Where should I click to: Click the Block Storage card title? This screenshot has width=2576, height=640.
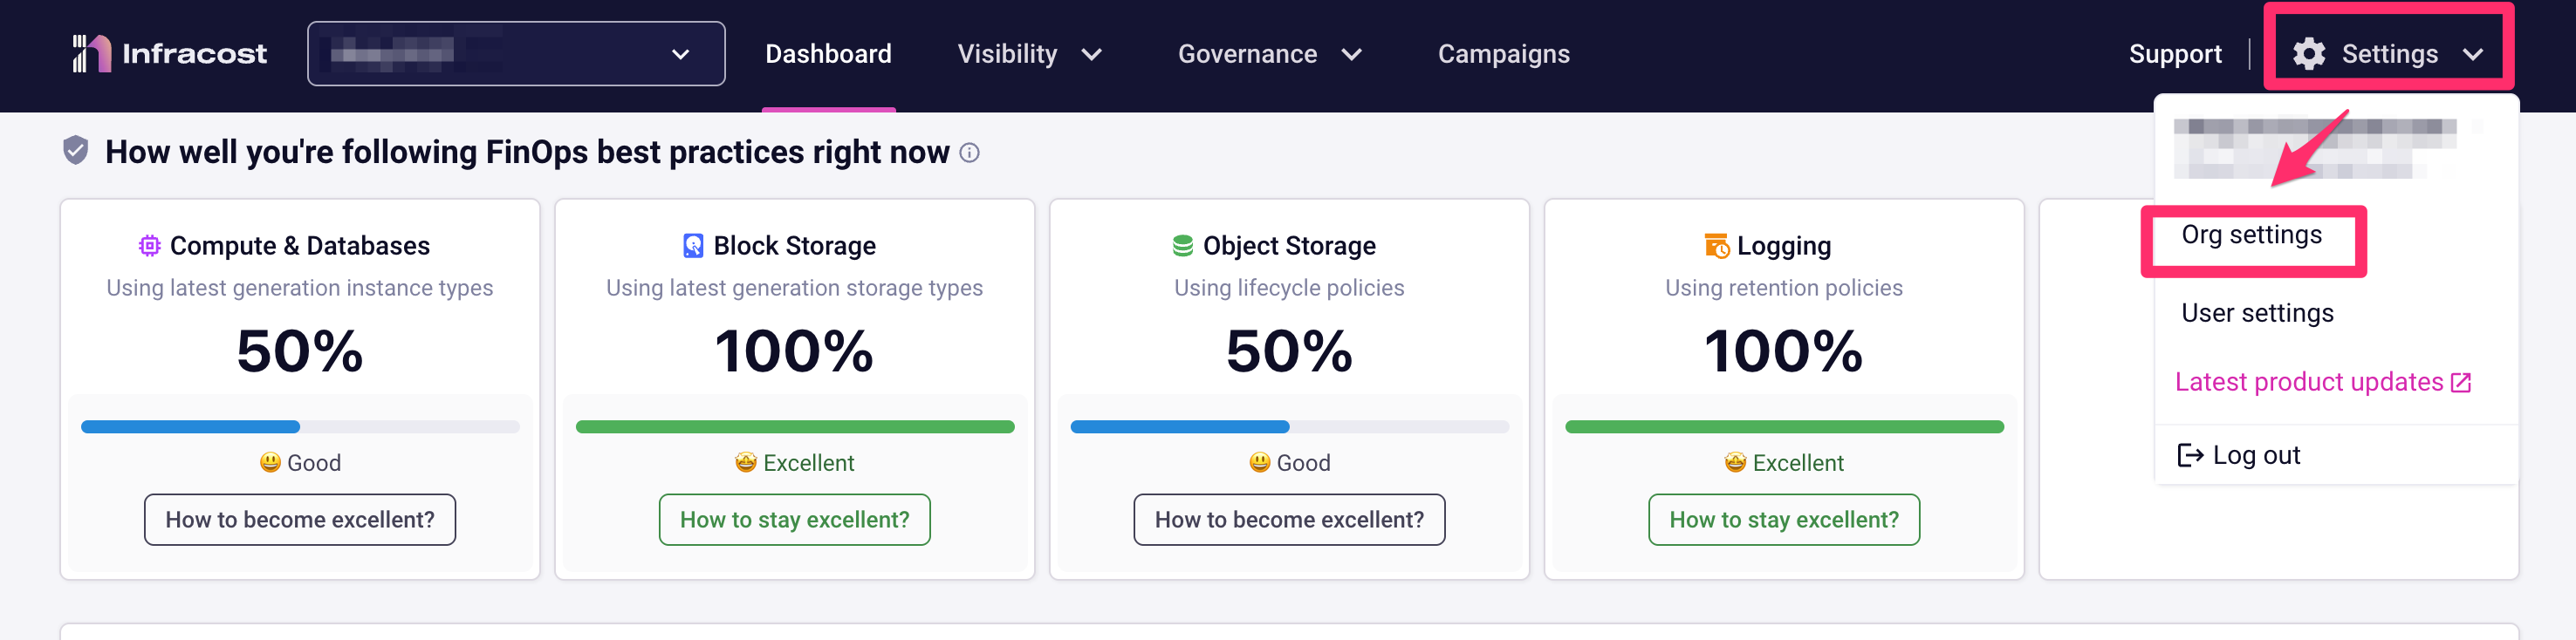[795, 246]
